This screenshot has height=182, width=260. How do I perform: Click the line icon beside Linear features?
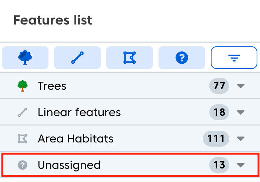(23, 112)
